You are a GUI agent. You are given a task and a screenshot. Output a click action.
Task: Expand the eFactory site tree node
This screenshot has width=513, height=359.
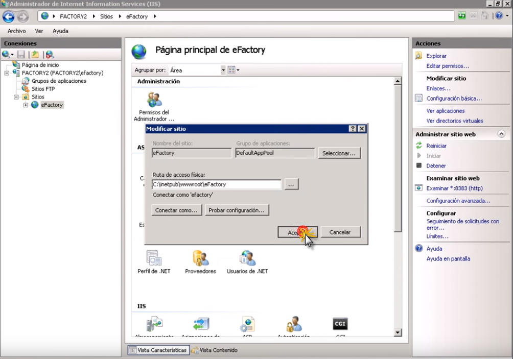click(x=26, y=105)
